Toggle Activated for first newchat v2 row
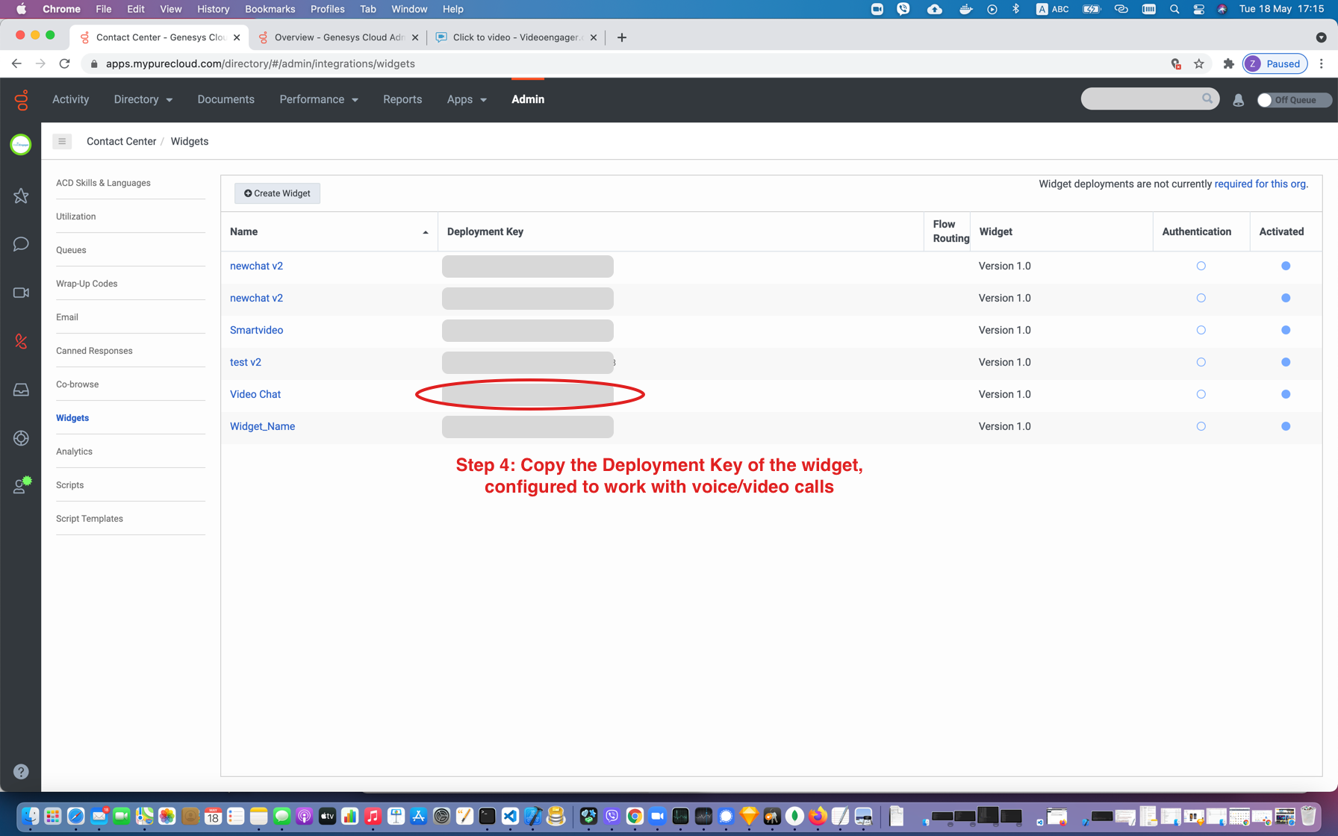 (1286, 266)
